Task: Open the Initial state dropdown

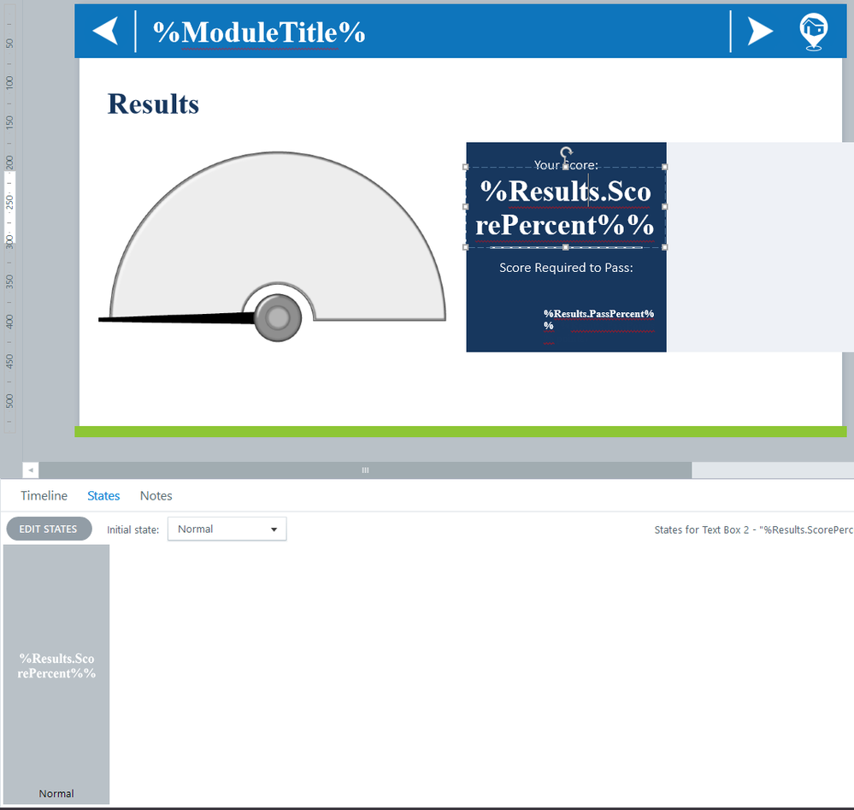Action: tap(227, 529)
